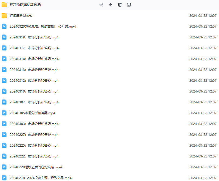The image size is (219, 181).
Task: Click the video icon next to 20240305市场分析和答疑
Action: pyautogui.click(x=4, y=113)
